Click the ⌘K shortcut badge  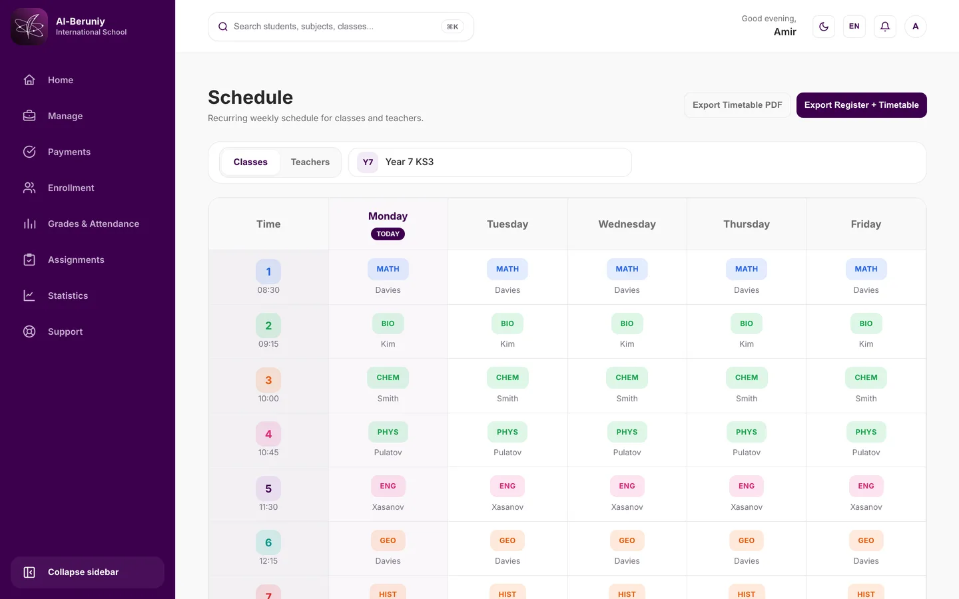(x=452, y=27)
